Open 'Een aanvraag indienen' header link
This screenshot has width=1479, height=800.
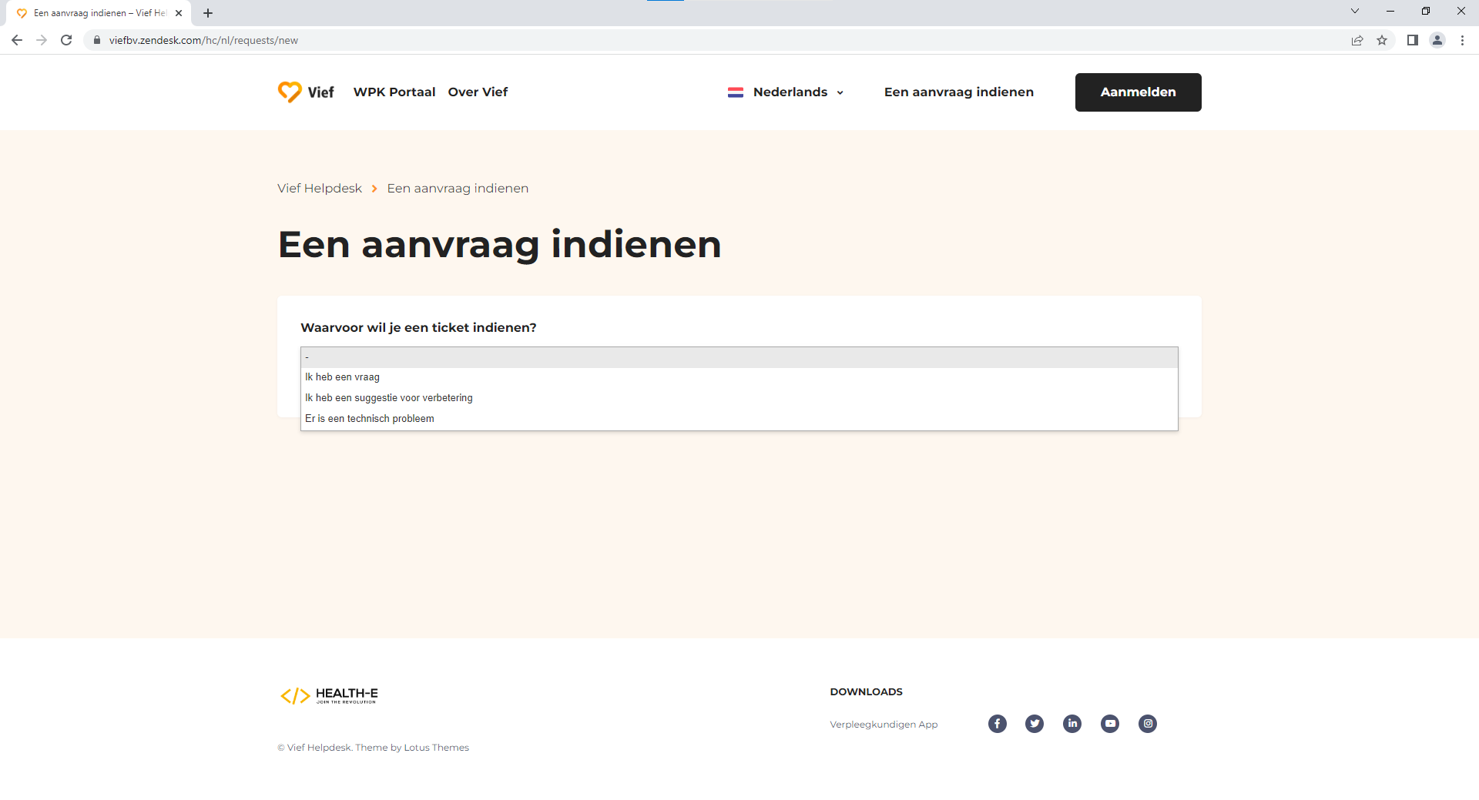pos(958,92)
